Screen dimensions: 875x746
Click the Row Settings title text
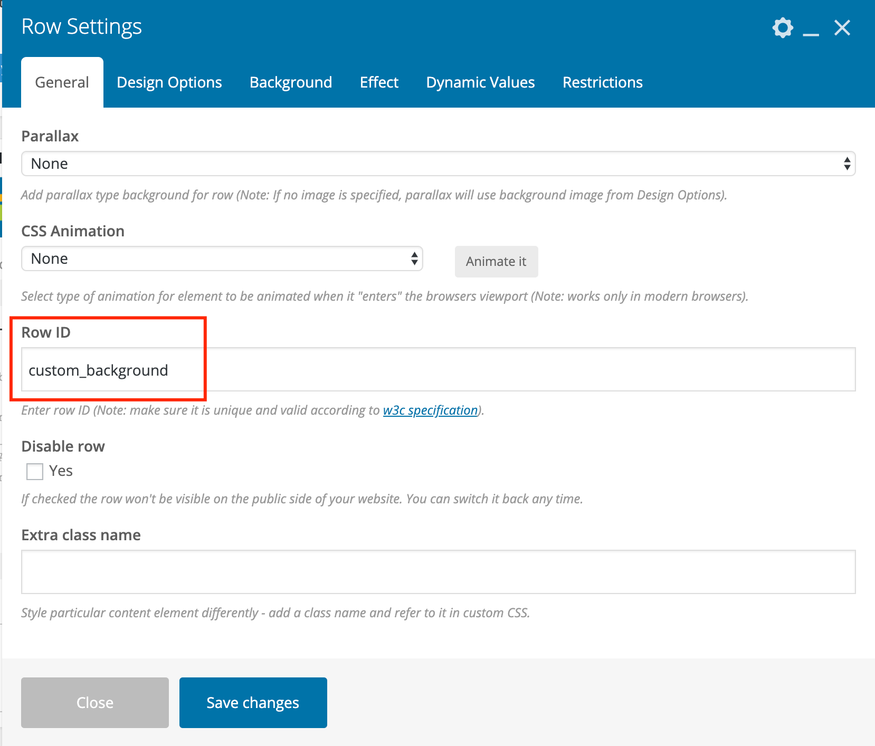(82, 26)
